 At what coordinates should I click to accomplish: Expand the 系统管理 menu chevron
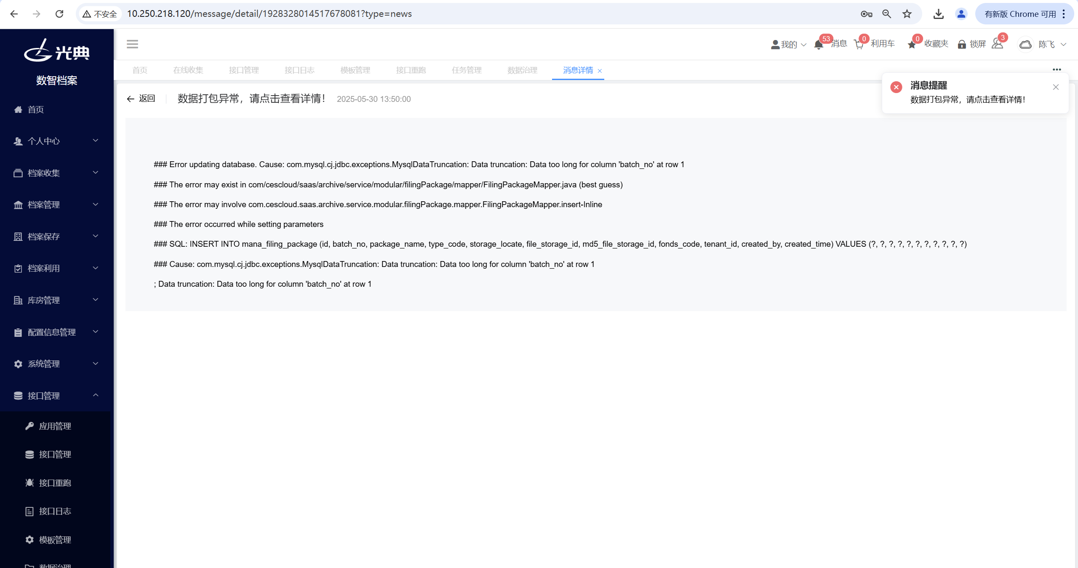96,363
